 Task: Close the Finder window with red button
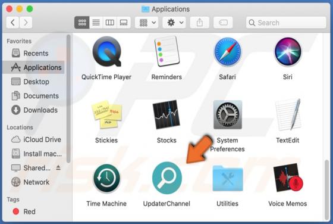(x=10, y=9)
